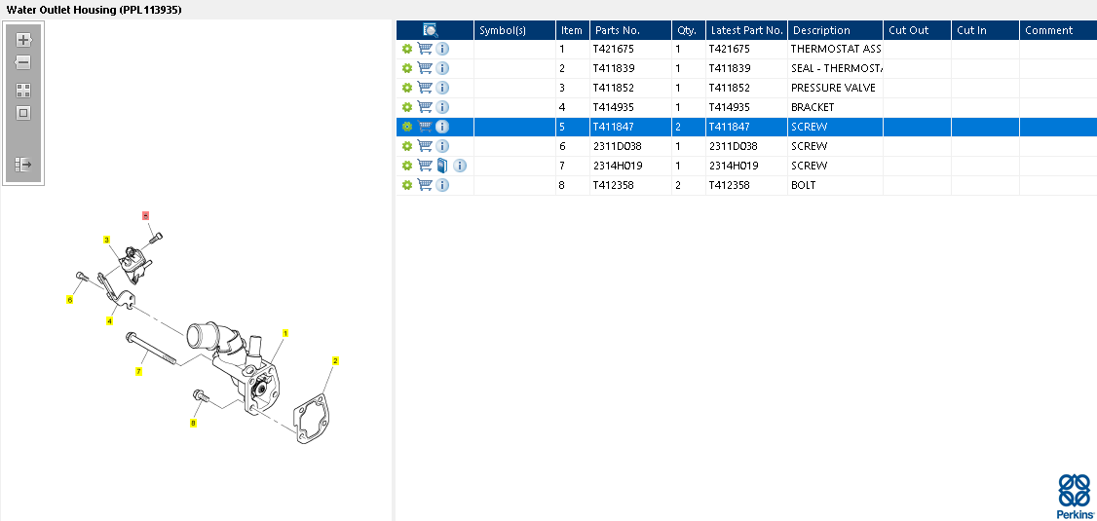Click SEAL - THERMOSTA description cell
The image size is (1097, 521).
835,68
